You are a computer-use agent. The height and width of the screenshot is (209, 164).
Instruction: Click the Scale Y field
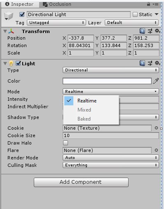[113, 53]
